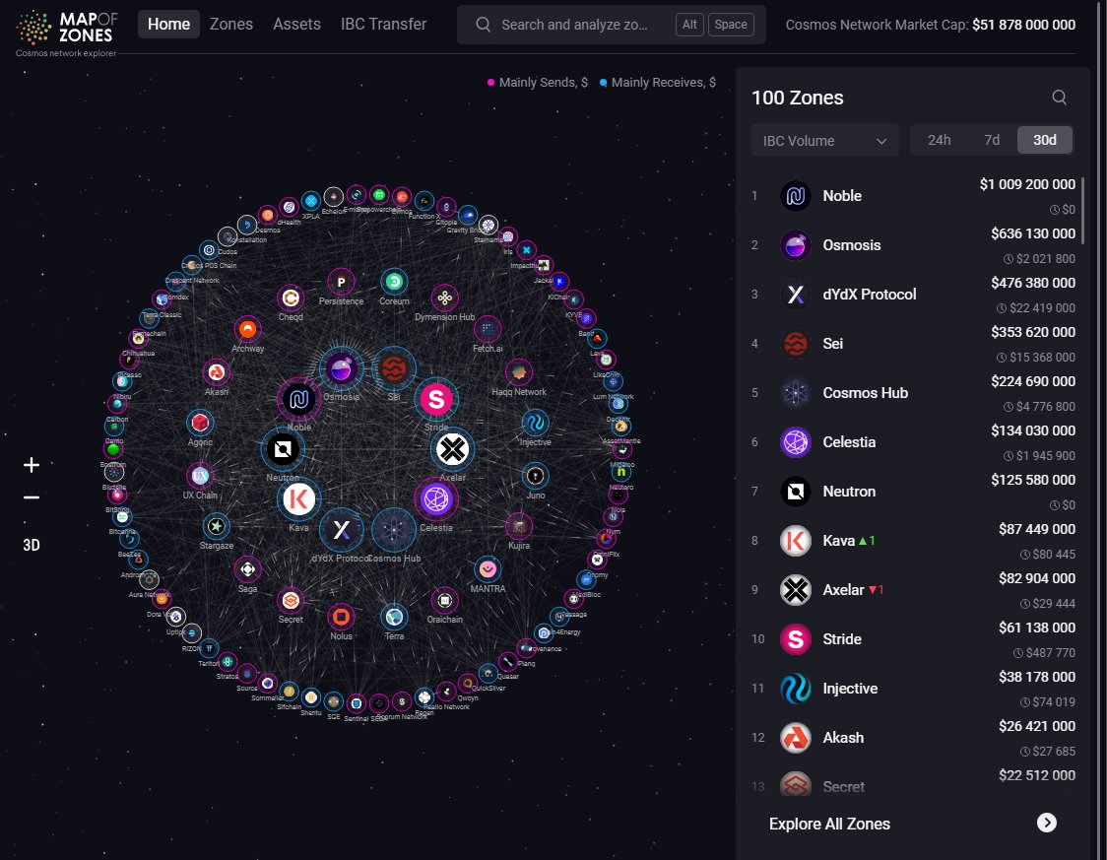Click the Persistence node on the map

[x=341, y=282]
